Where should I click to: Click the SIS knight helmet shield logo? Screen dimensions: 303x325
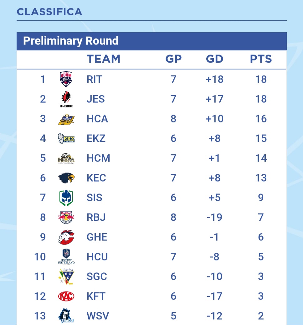(66, 198)
